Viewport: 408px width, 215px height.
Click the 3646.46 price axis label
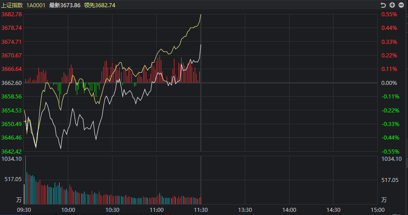(12, 137)
